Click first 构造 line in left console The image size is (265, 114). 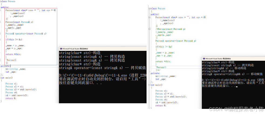coord(80,53)
